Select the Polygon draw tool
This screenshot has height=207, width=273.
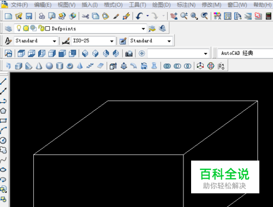point(3,111)
